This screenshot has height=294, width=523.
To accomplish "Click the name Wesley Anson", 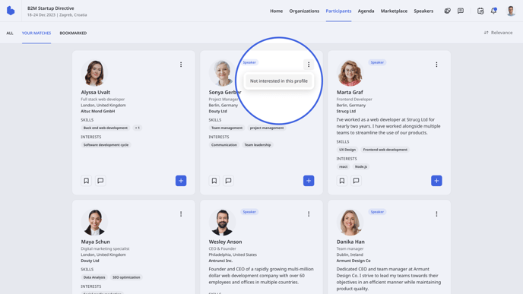I will (225, 242).
